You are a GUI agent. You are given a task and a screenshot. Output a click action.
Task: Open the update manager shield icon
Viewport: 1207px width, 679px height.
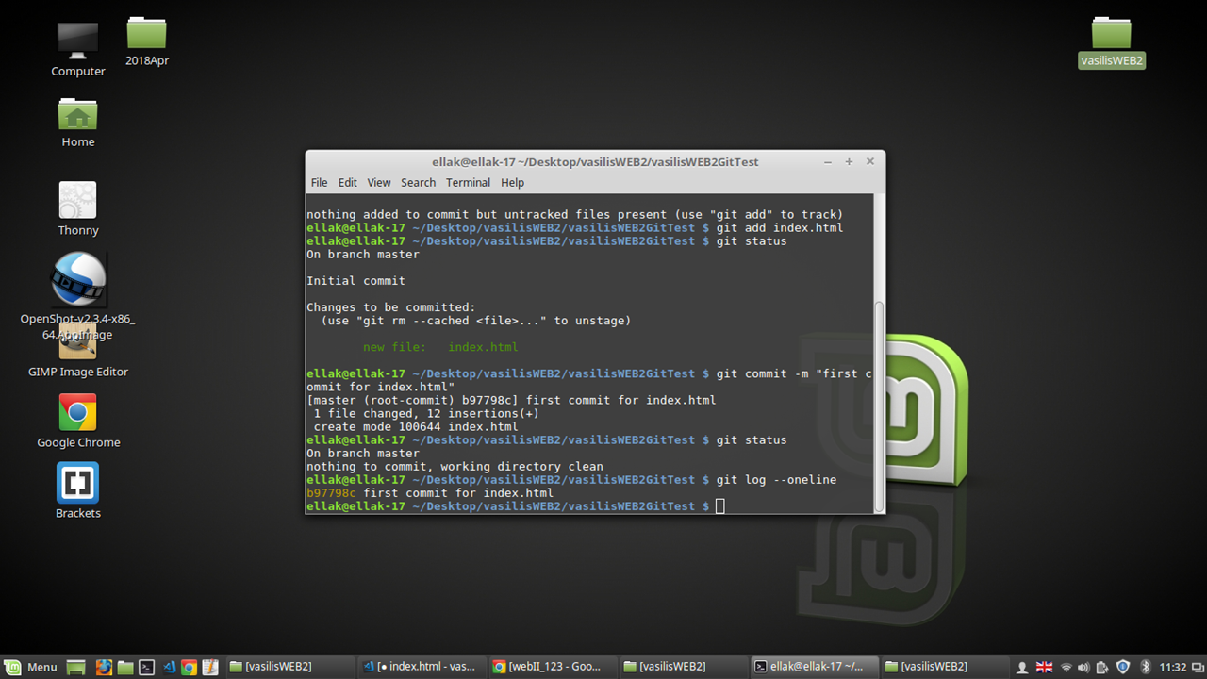point(1123,667)
